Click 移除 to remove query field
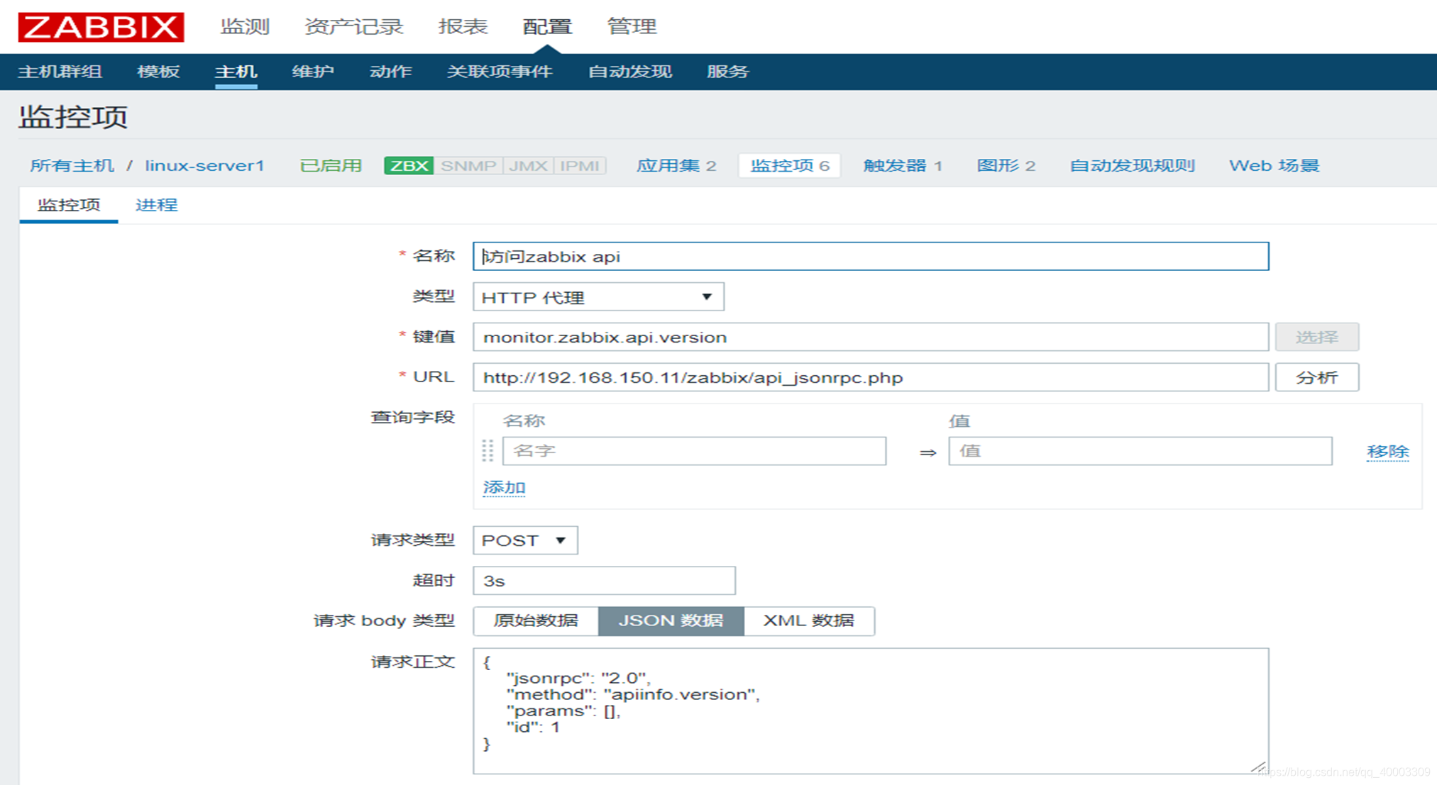This screenshot has height=785, width=1437. coord(1388,452)
